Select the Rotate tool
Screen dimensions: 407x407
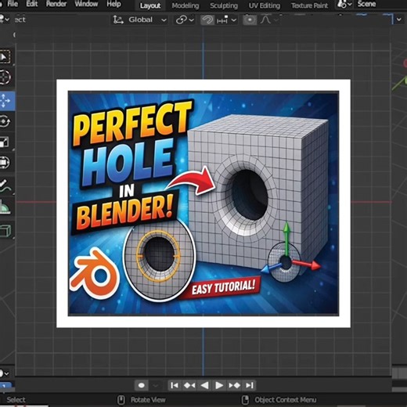pyautogui.click(x=5, y=121)
